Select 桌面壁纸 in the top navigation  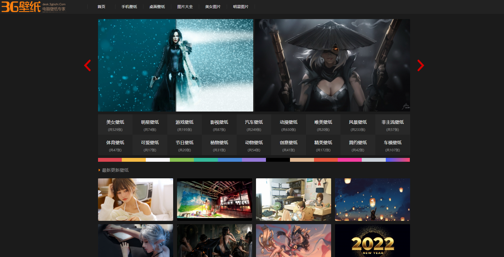click(x=157, y=7)
